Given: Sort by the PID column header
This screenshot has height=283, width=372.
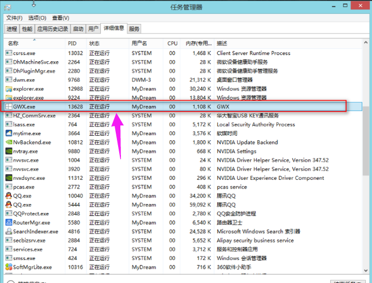Looking at the screenshot, I should (x=72, y=44).
